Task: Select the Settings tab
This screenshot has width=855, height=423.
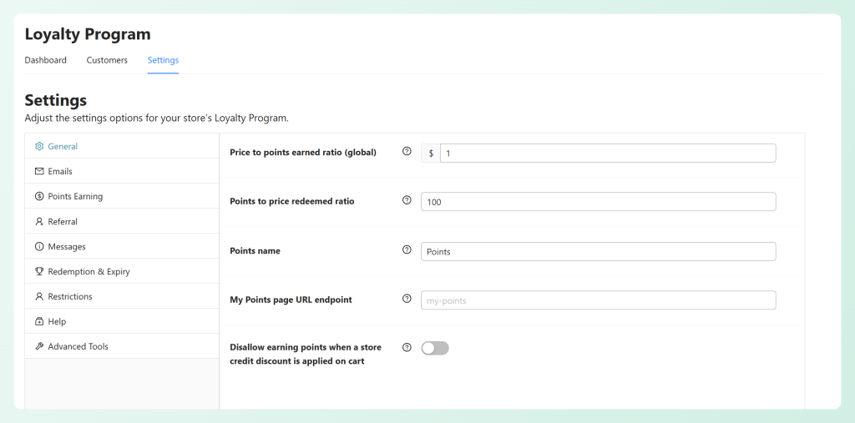Action: pos(163,60)
